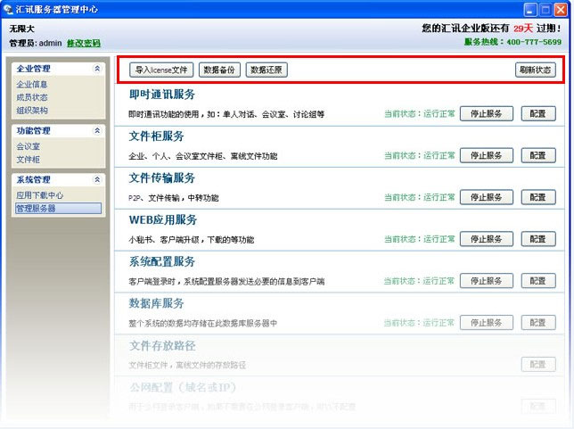
Task: Open 成员状态 in the sidebar
Action: (x=32, y=97)
